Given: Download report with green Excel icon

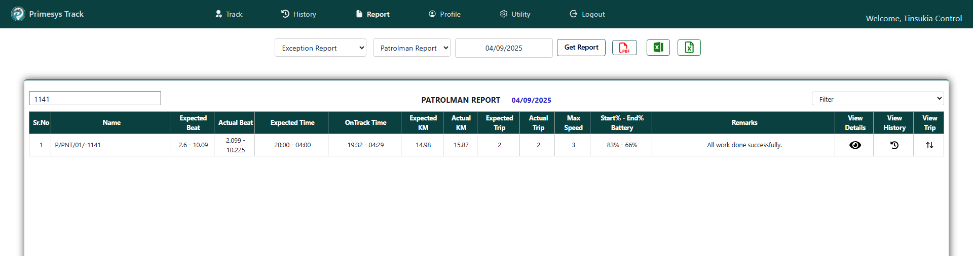Looking at the screenshot, I should (658, 48).
